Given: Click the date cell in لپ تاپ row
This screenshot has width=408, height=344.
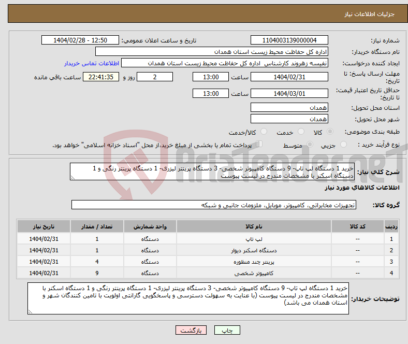Looking at the screenshot, I should pyautogui.click(x=43, y=239).
